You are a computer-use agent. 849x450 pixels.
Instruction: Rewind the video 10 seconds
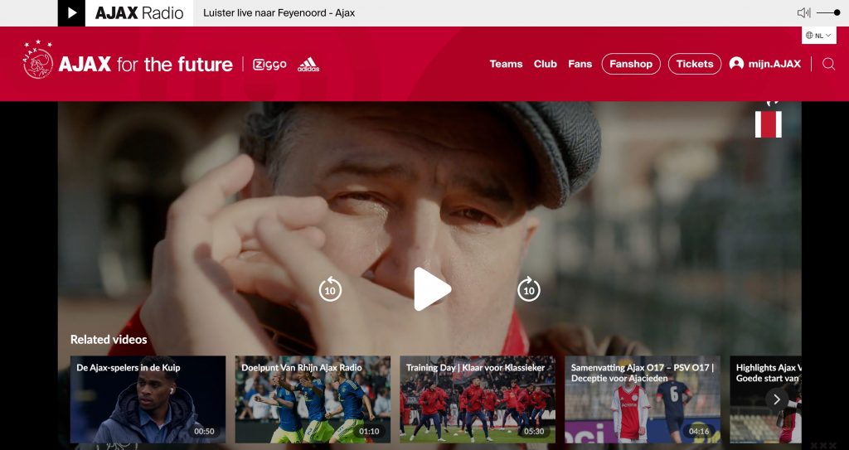pyautogui.click(x=330, y=290)
